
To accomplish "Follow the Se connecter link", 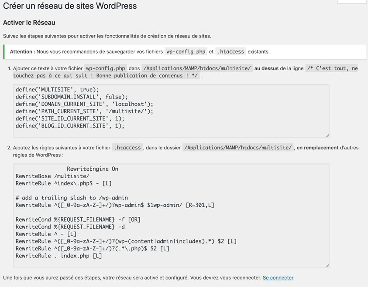I will (x=278, y=277).
